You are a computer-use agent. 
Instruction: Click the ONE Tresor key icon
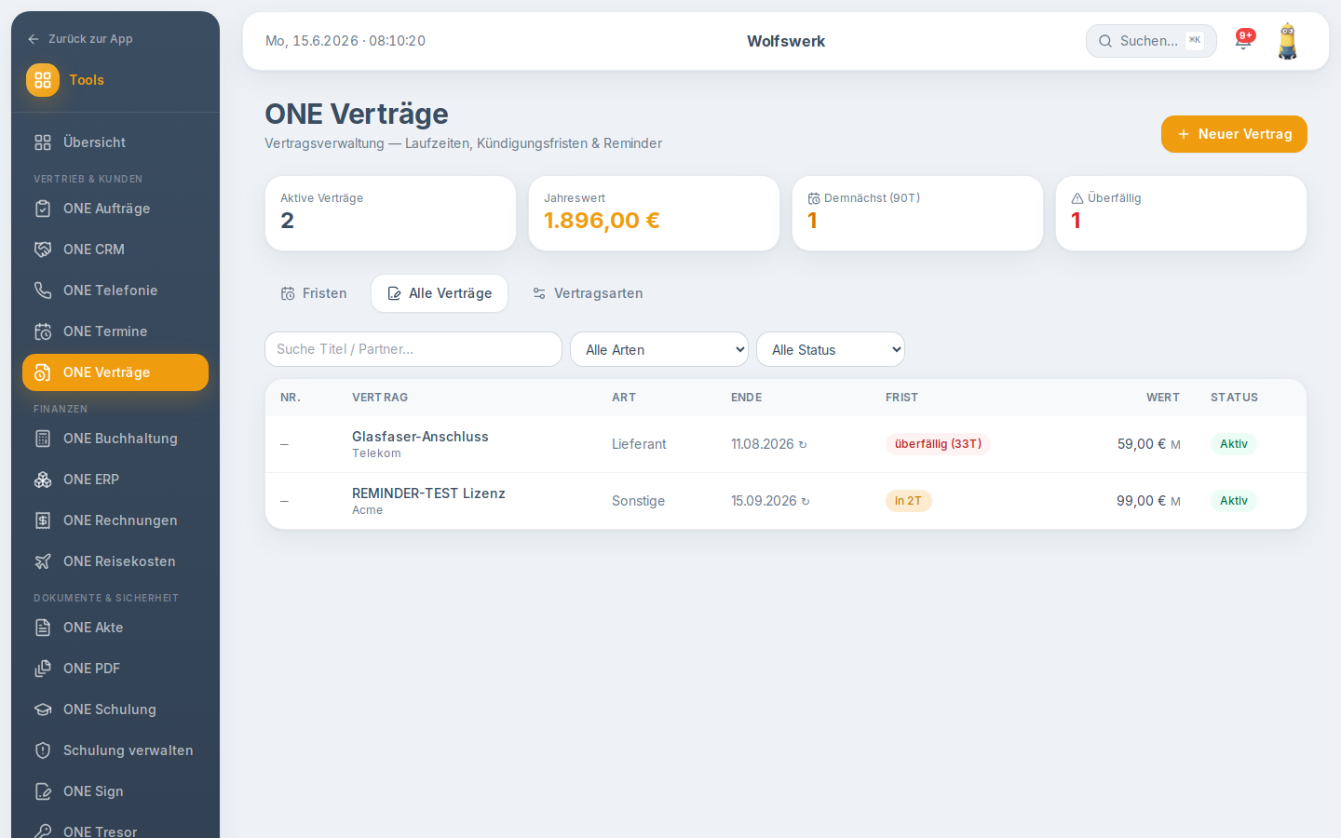(x=43, y=831)
